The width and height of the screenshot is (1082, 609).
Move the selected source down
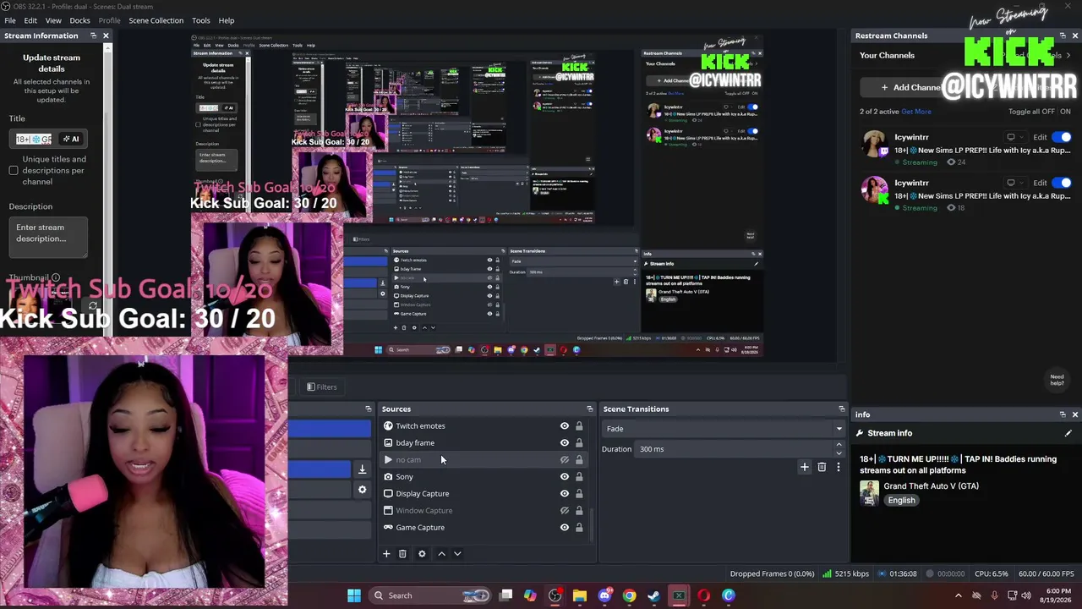click(x=457, y=554)
